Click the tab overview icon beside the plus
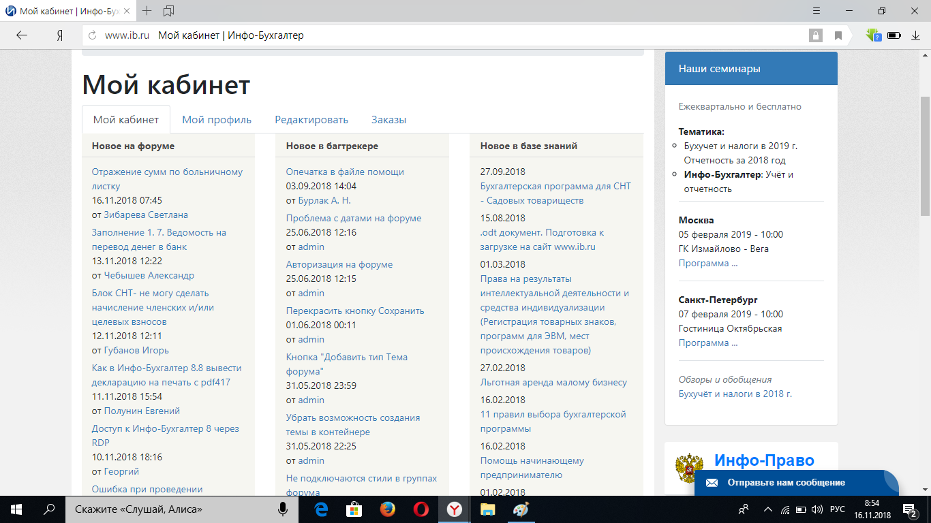 [169, 11]
